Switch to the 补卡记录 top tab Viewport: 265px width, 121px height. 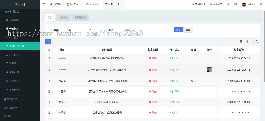click(93, 4)
